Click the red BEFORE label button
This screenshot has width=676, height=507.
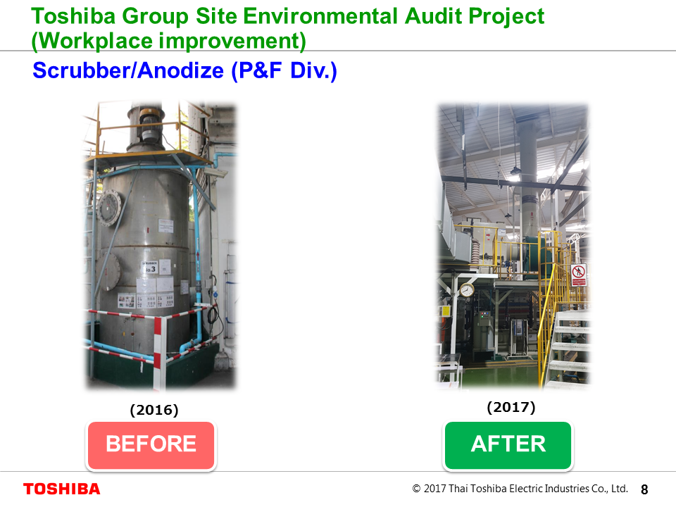151,445
